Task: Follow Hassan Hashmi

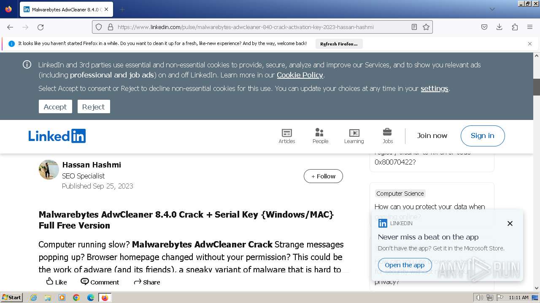Action: coord(323,176)
